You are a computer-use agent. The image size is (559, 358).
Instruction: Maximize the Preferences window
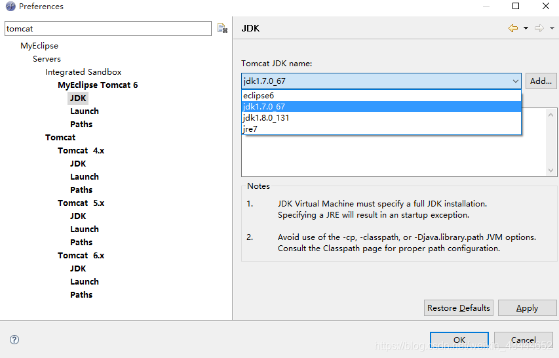tap(516, 6)
